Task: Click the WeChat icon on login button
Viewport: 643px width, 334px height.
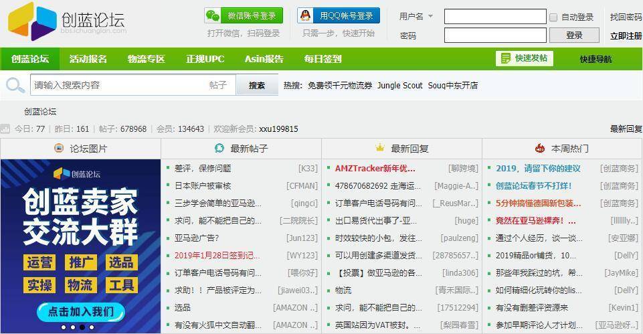Action: (x=213, y=15)
